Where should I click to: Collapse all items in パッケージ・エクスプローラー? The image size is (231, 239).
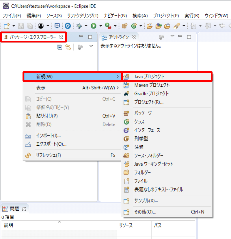[59, 47]
